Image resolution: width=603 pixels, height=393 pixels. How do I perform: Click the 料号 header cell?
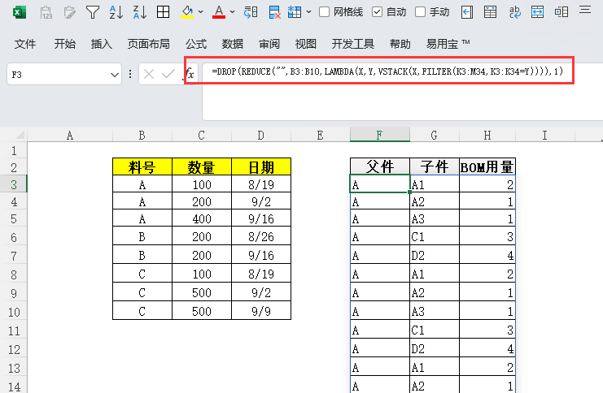(x=142, y=167)
